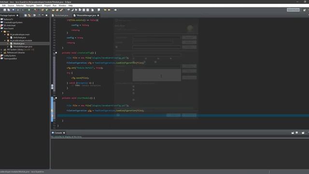Collapse the tk.javadeveloper.main package

(5, 34)
